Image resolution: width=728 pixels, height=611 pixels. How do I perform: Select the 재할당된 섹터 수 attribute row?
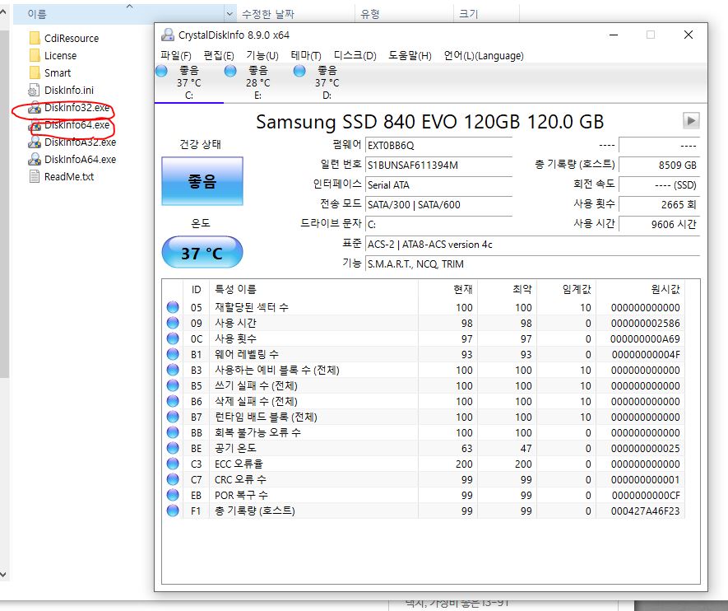click(424, 307)
